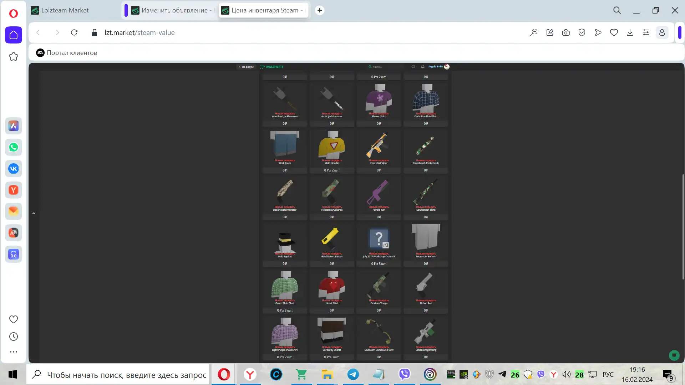Click the page vertical scrollbar
The height and width of the screenshot is (385, 685).
683,227
